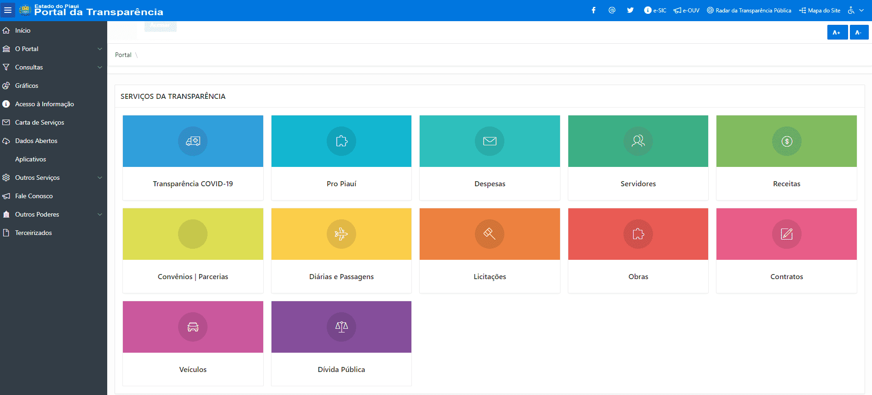Open the accessibility wheelchair icon
The width and height of the screenshot is (872, 395).
[851, 10]
